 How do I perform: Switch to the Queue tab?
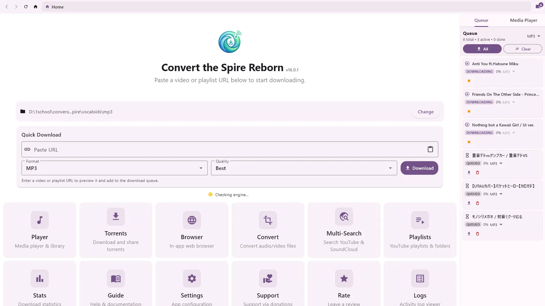(x=481, y=20)
